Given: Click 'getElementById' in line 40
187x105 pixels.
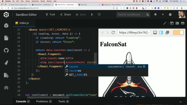Looking at the screenshot, I should click(77, 95).
